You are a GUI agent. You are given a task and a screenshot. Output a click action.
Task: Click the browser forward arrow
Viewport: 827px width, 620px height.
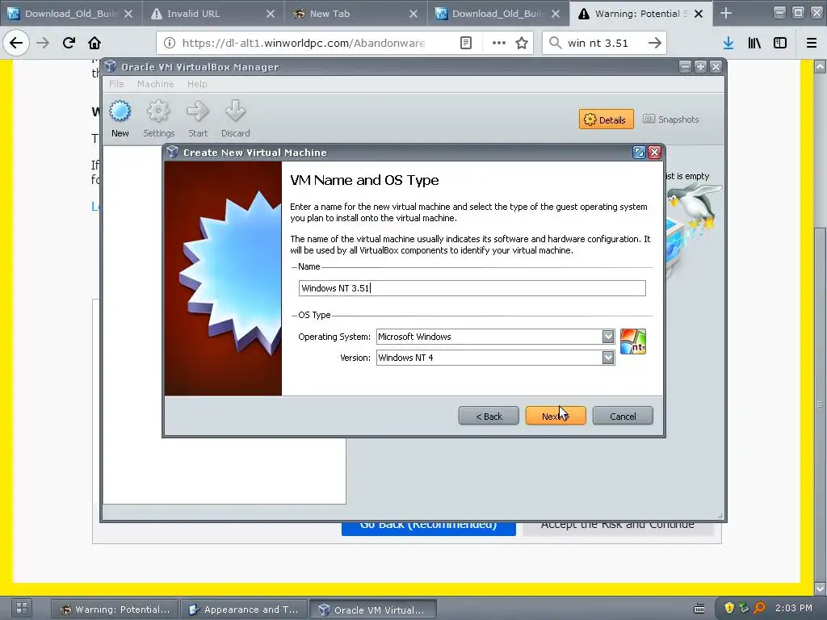43,43
